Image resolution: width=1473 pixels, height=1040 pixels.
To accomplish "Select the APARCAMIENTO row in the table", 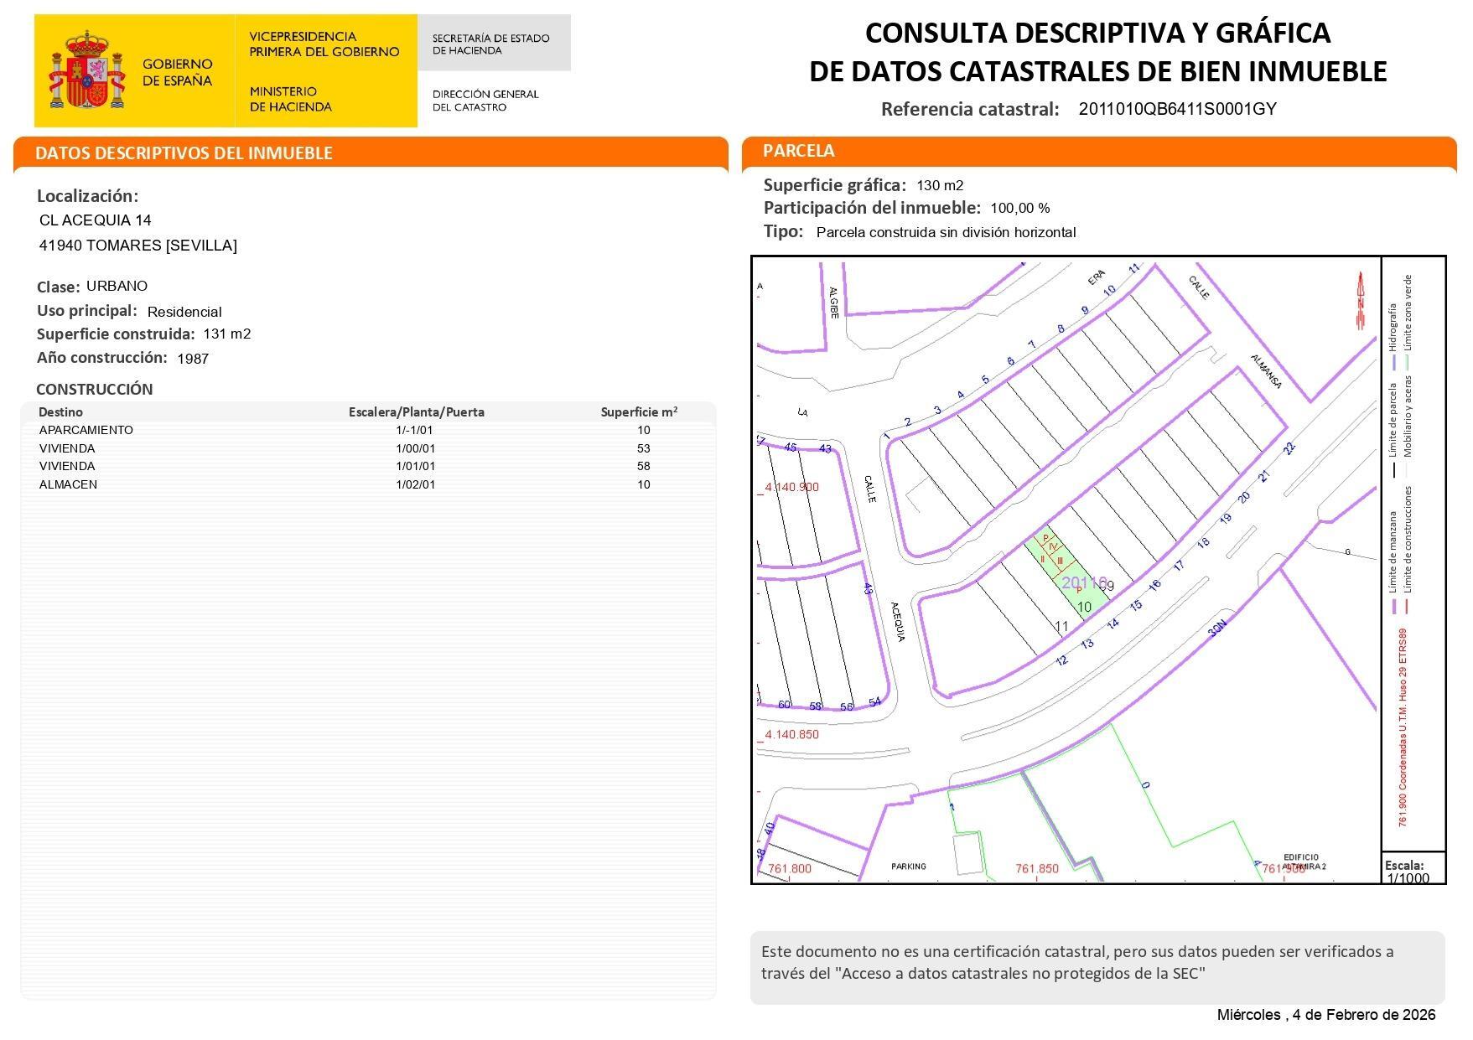I will [86, 430].
